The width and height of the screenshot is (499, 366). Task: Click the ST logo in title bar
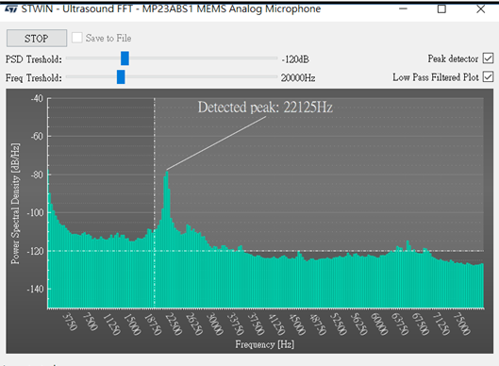click(10, 8)
